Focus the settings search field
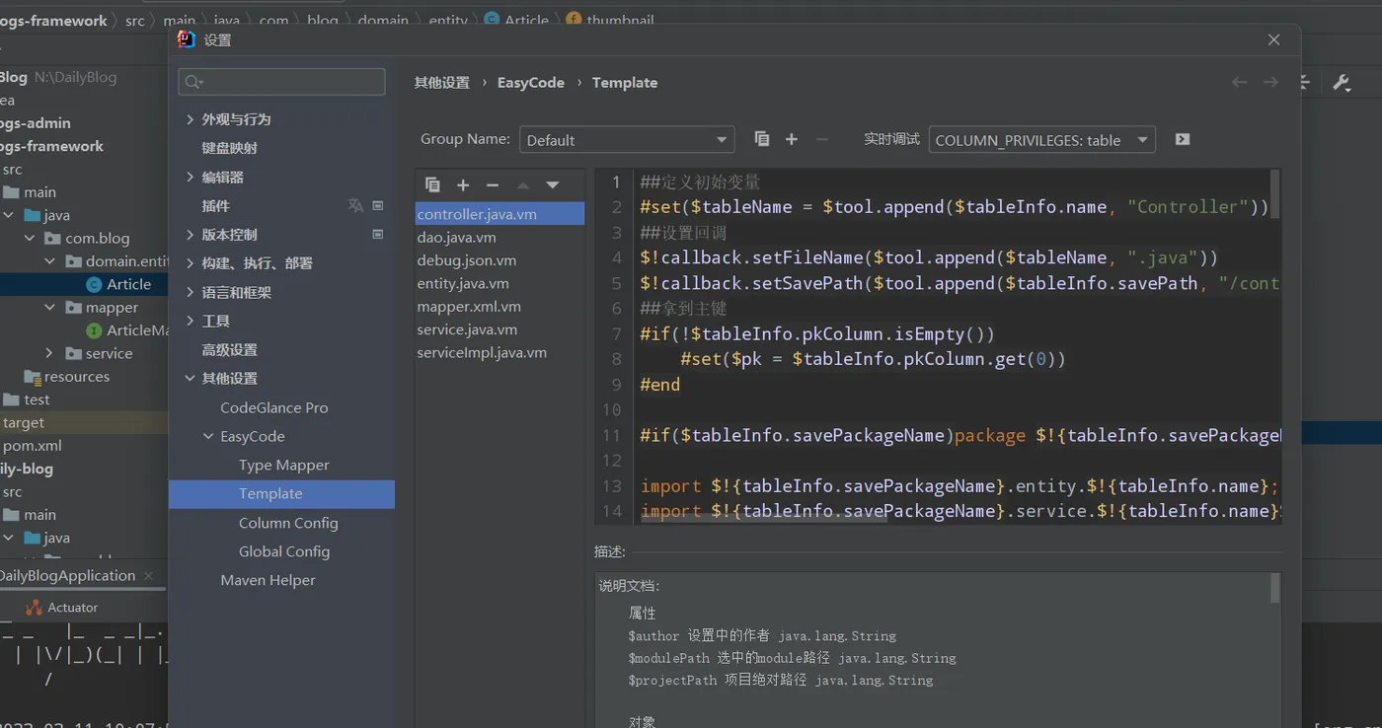This screenshot has width=1382, height=728. [281, 82]
